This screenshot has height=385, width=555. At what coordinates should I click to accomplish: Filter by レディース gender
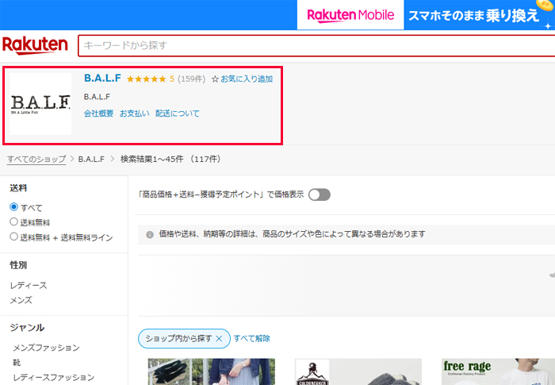click(29, 286)
